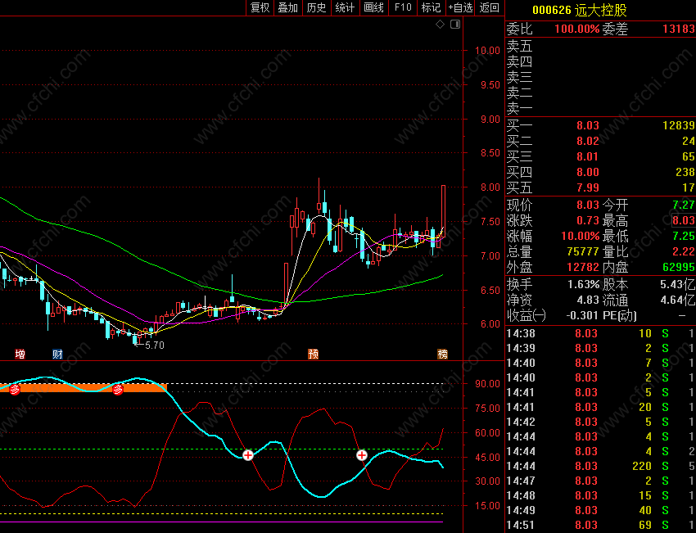Screen dimensions: 696x533
Task: Click the 预 forecast marker on the chart
Action: point(313,355)
